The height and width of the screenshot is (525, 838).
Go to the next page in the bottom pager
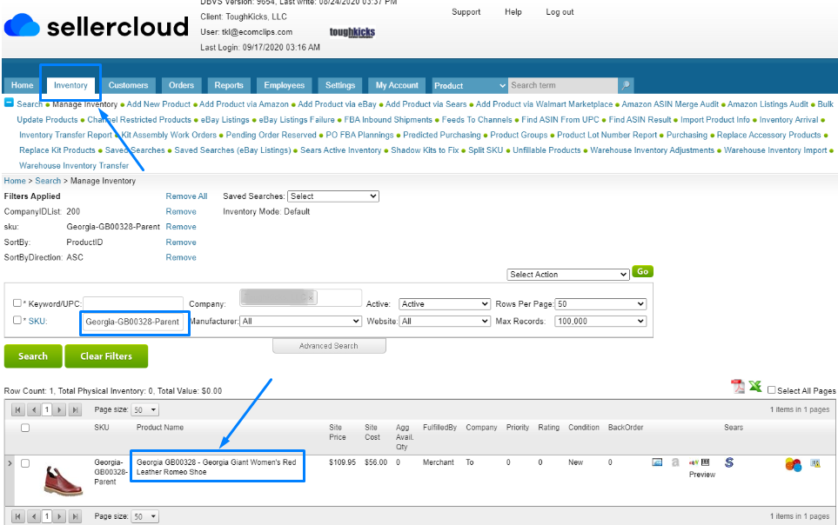point(60,516)
